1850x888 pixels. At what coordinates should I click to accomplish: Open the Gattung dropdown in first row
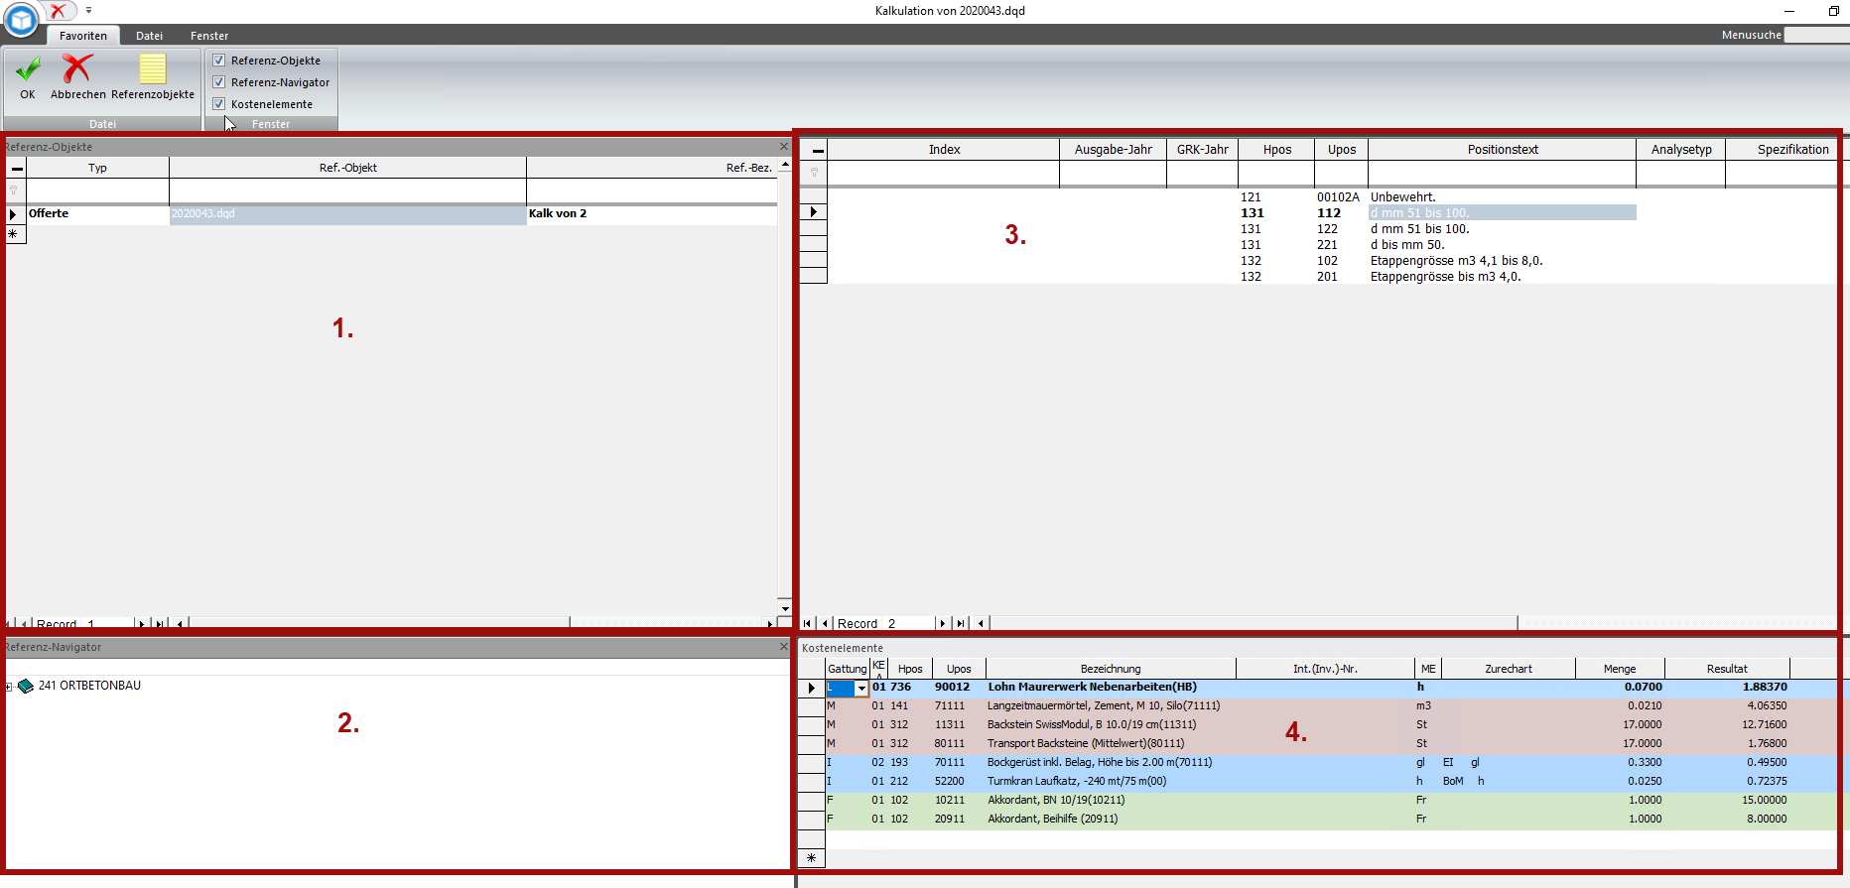pos(861,688)
